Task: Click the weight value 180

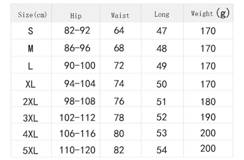Action: [208, 102]
